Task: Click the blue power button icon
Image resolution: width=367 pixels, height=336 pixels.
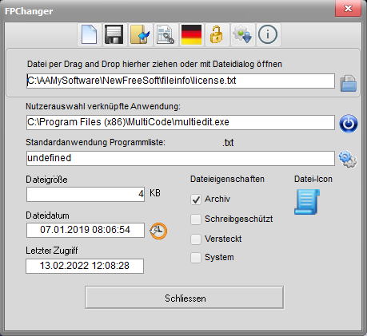Action: 349,124
